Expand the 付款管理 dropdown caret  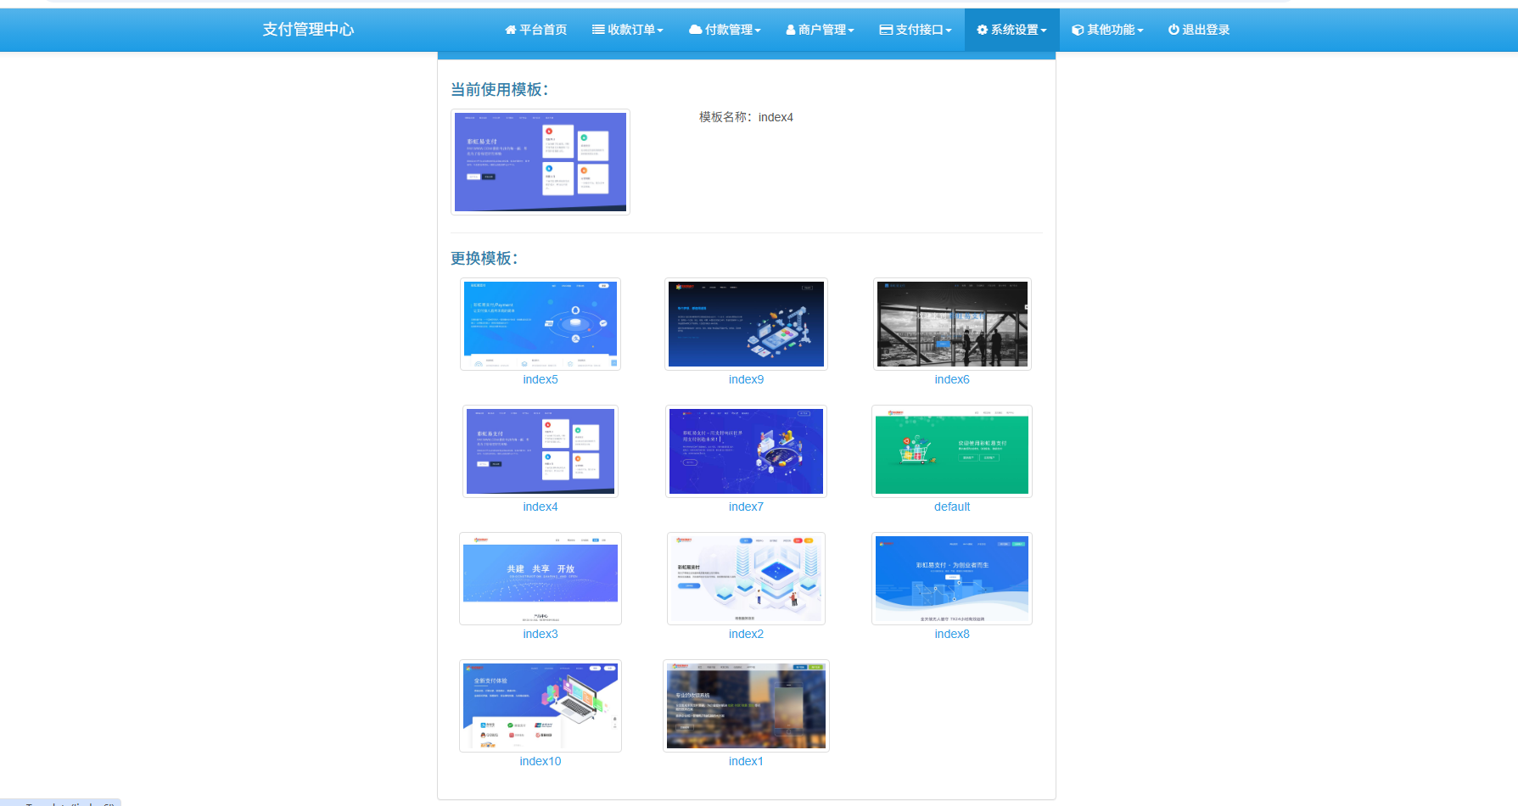(x=758, y=31)
